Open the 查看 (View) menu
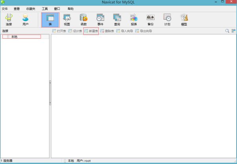Screen dimensions: 237x164 (x=17, y=9)
